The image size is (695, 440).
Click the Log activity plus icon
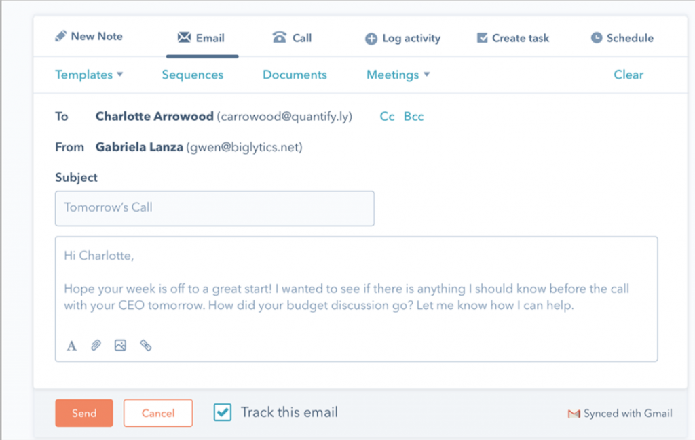click(371, 39)
